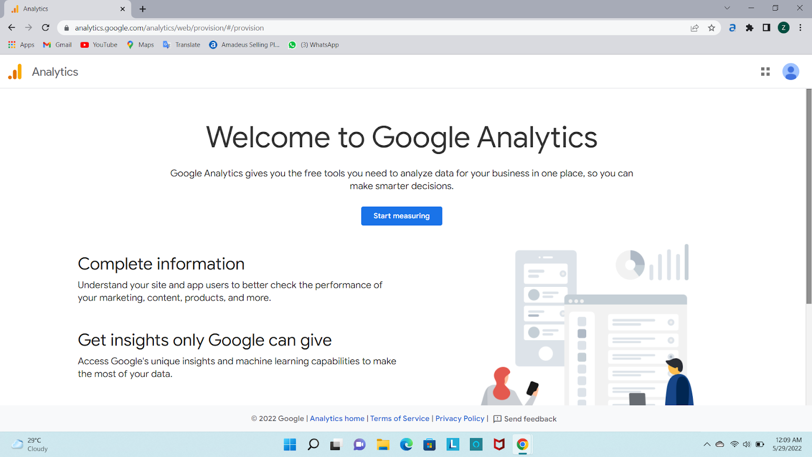Open McAfee from the taskbar
812x457 pixels.
[x=499, y=445]
